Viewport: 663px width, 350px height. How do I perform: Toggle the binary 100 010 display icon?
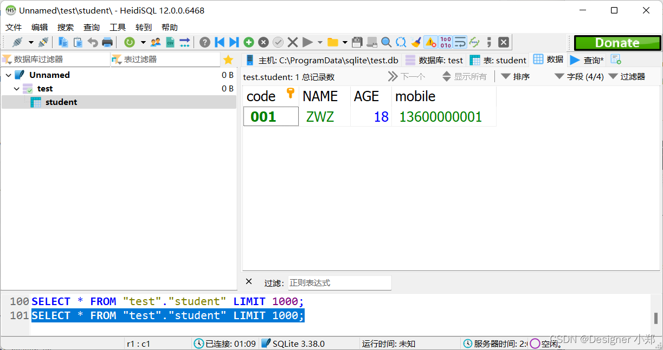(x=446, y=42)
